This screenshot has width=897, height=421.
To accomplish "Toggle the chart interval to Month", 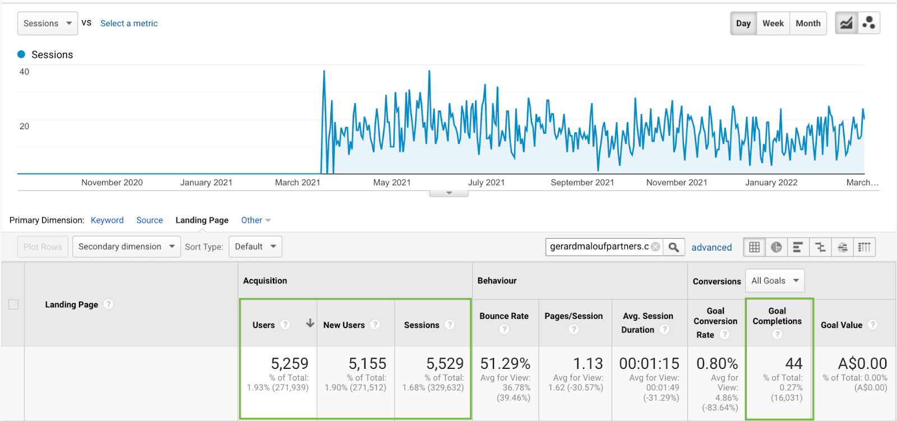I will click(x=808, y=24).
